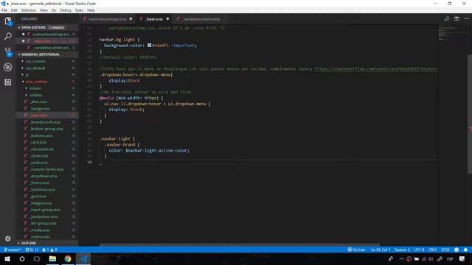Open the editor More Actions ellipsis
Screen dimensions: 472x265
[467, 18]
